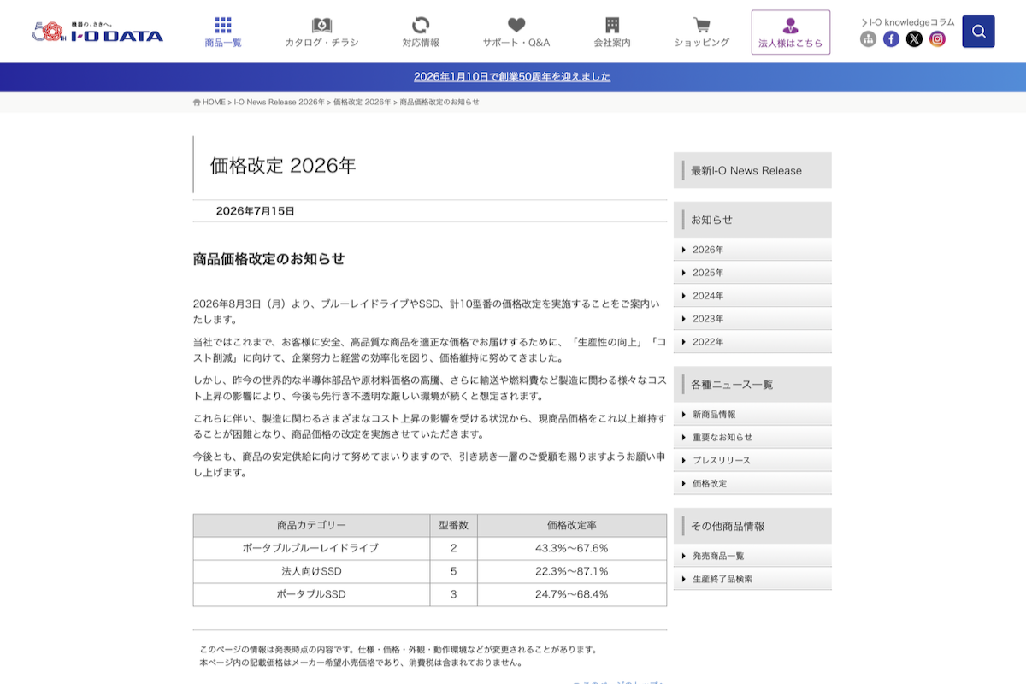Open the ショッピング cart icon

pos(701,25)
